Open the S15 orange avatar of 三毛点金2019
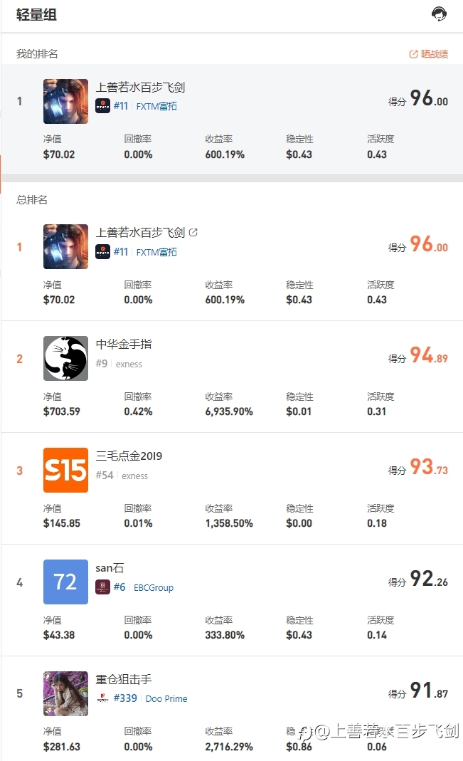 [x=66, y=470]
